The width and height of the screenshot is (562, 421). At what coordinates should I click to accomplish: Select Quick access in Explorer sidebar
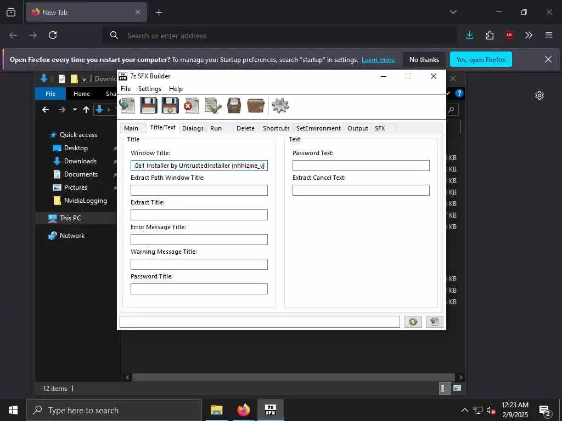[x=78, y=135]
